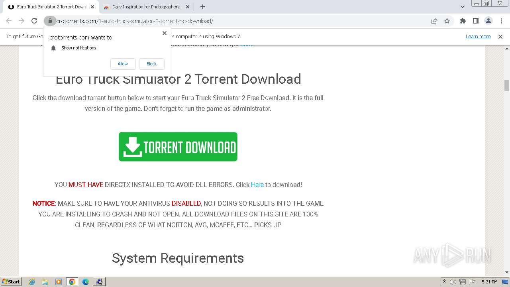Bookmark page with the star icon
The height and width of the screenshot is (287, 510).
pyautogui.click(x=447, y=21)
